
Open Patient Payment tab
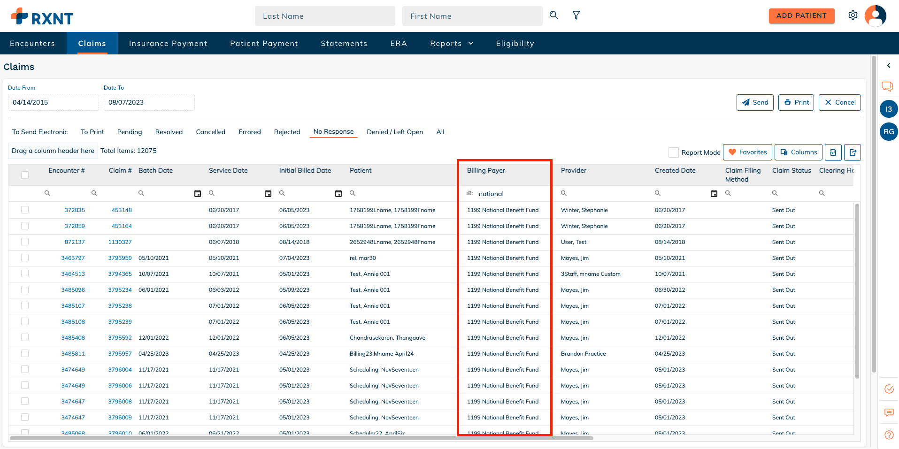click(x=264, y=43)
